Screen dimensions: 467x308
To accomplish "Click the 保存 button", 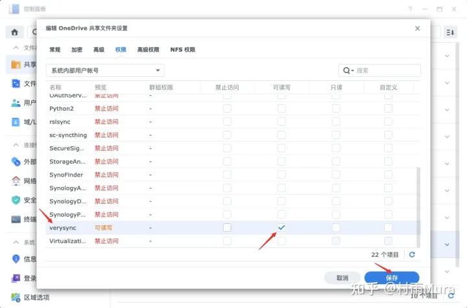I will click(x=392, y=278).
